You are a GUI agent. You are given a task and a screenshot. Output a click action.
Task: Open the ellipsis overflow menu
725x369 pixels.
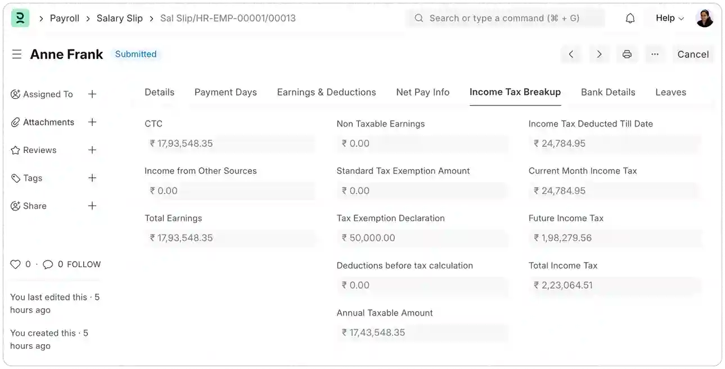click(655, 54)
